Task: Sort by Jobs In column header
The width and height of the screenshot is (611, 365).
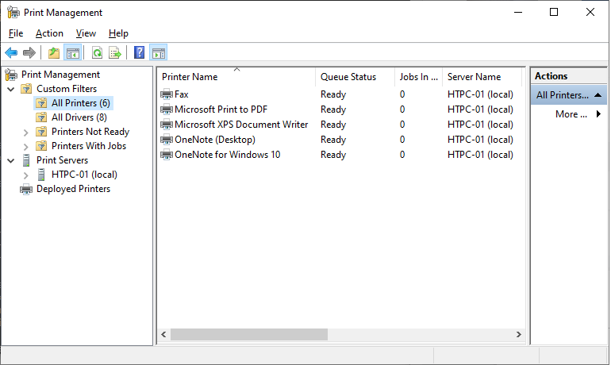Action: pos(418,77)
